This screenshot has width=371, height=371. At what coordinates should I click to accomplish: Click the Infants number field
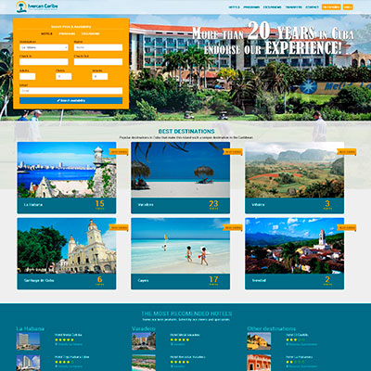[x=100, y=76]
